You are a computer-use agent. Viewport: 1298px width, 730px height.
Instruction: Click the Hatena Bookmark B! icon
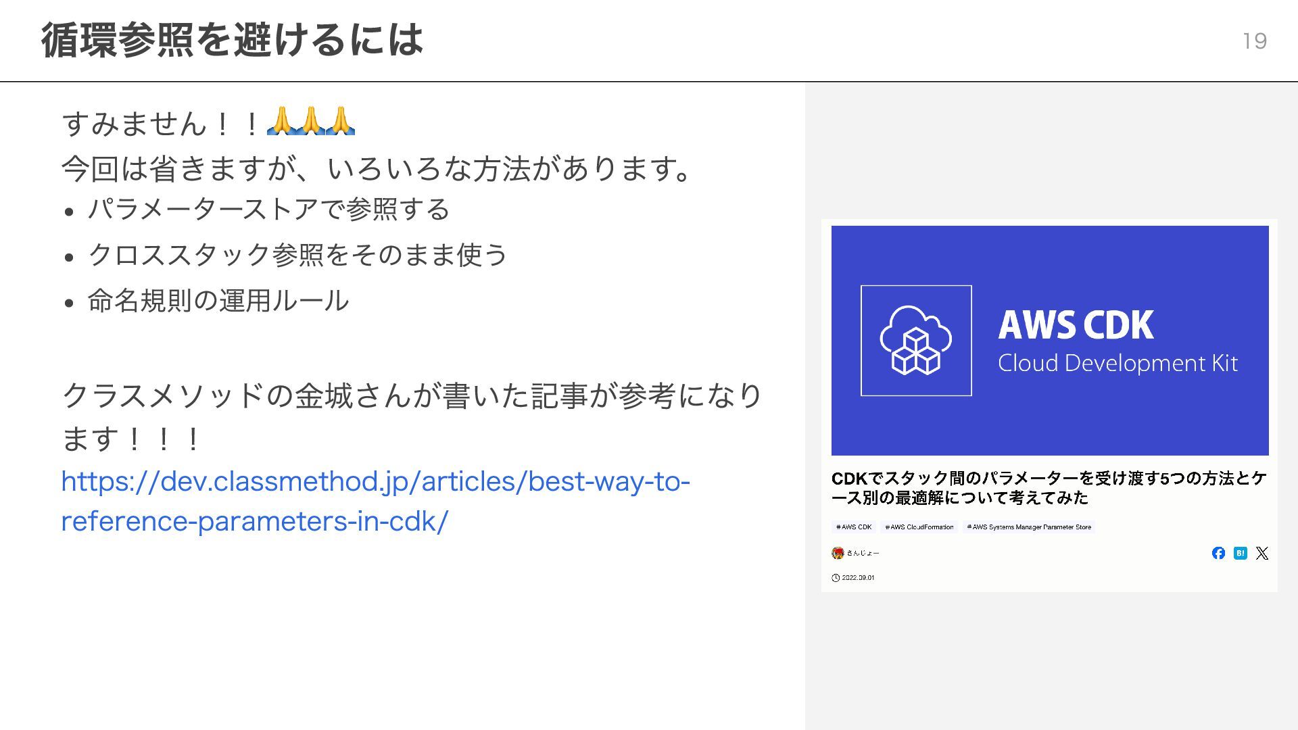1240,553
